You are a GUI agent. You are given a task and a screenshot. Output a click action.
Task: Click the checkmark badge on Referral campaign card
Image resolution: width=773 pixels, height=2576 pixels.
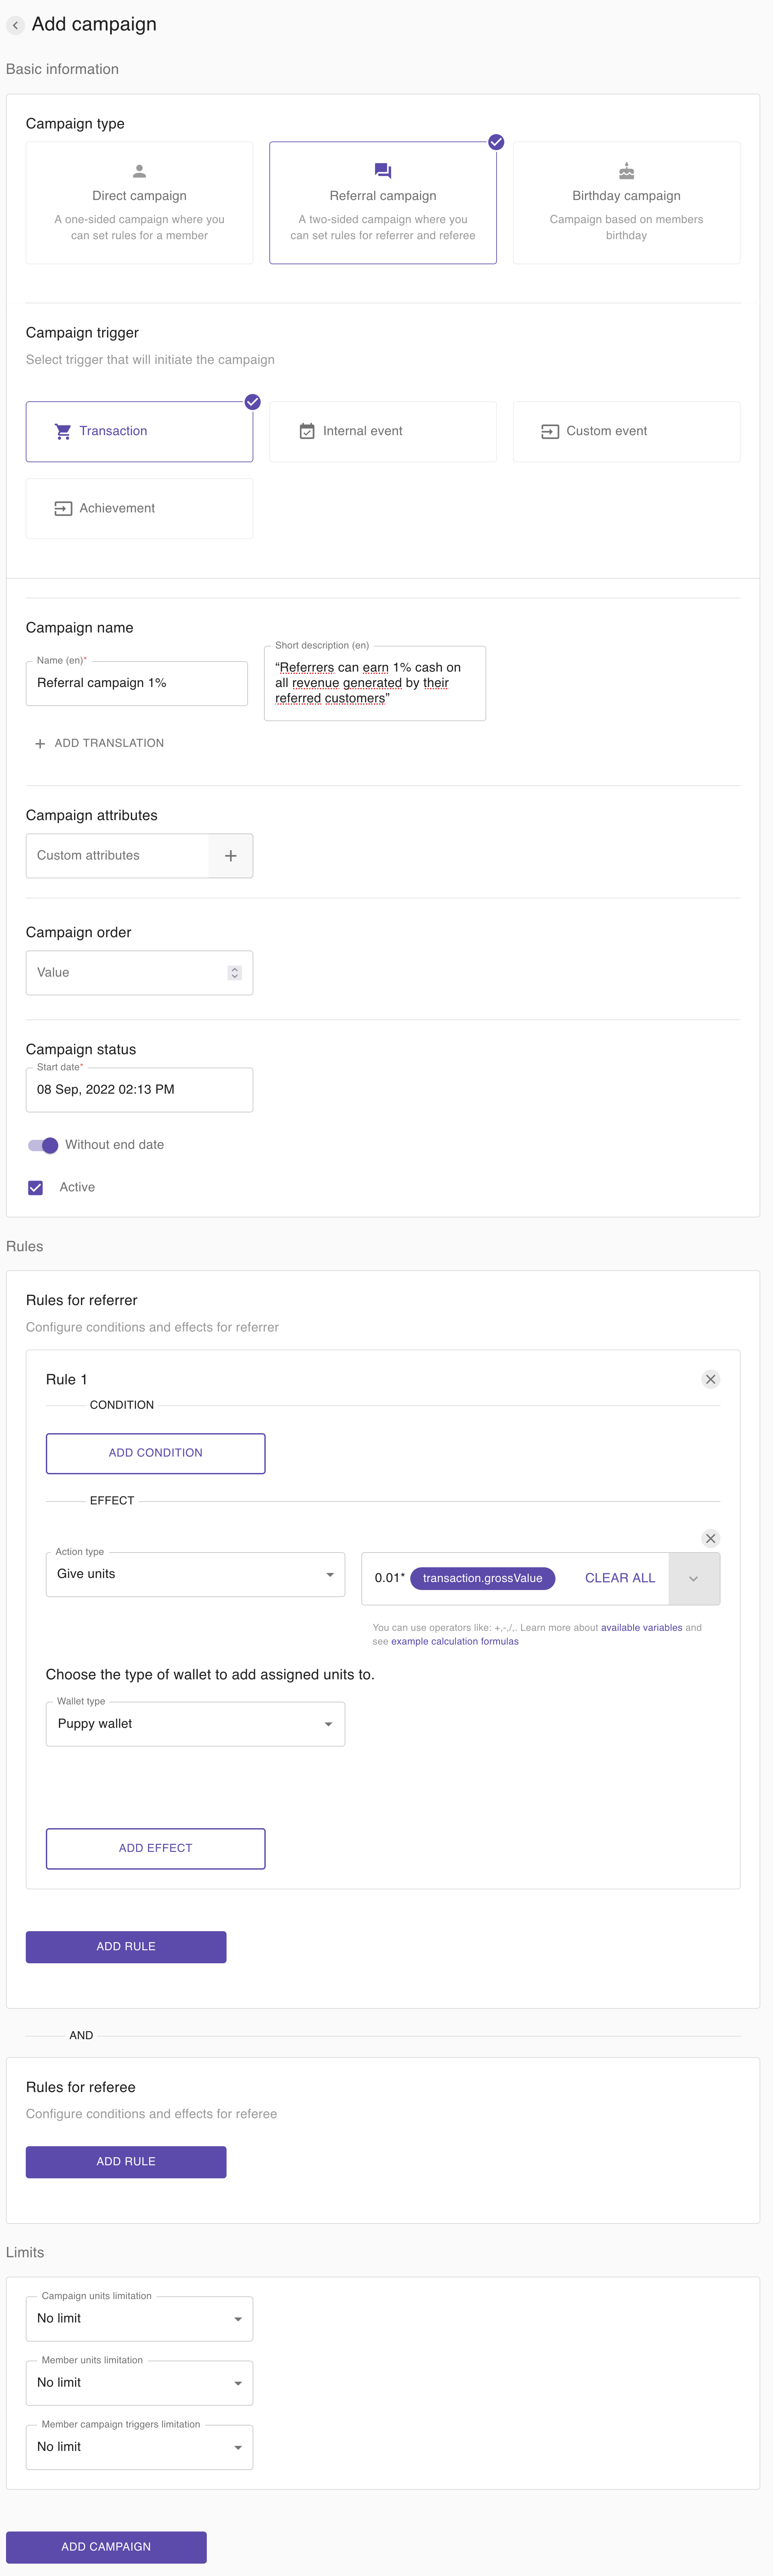pyautogui.click(x=496, y=142)
